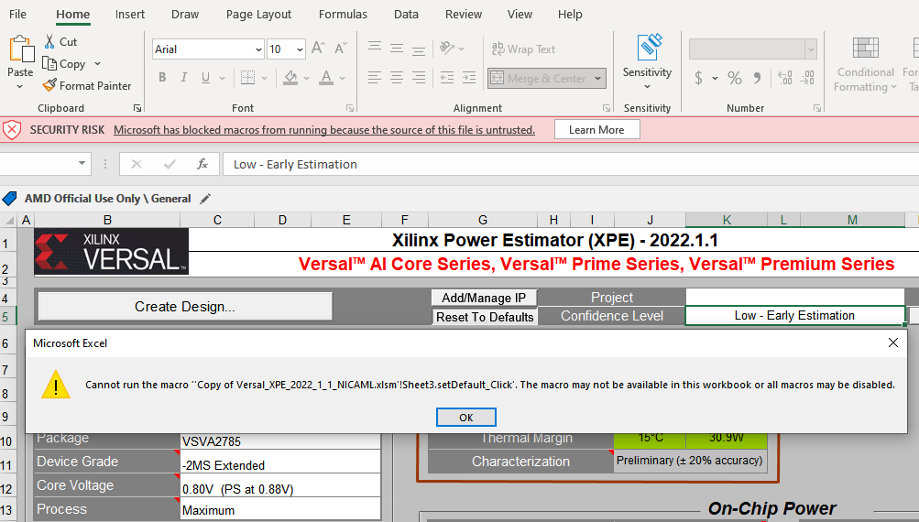Click the Cut scissors icon
The height and width of the screenshot is (522, 919).
[49, 42]
